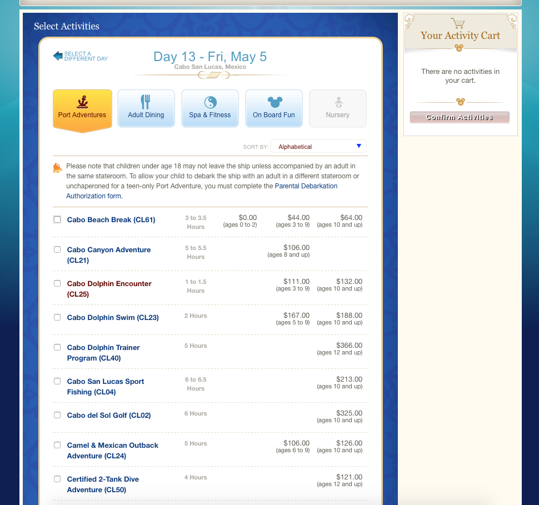Click the yin-yang Spa & Fitness icon

tap(211, 102)
